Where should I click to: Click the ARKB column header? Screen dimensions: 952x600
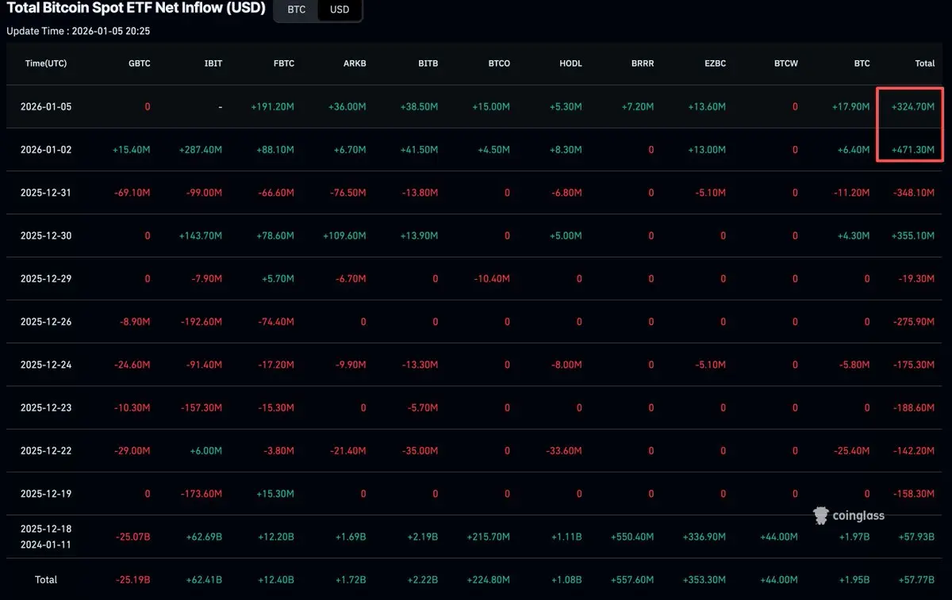(x=354, y=63)
